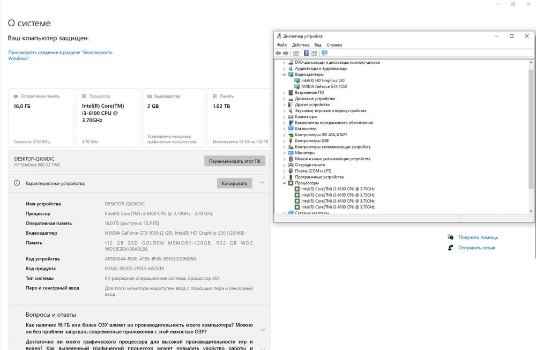
Task: Collapse the Характеристики устройства section chevron
Action: click(262, 183)
